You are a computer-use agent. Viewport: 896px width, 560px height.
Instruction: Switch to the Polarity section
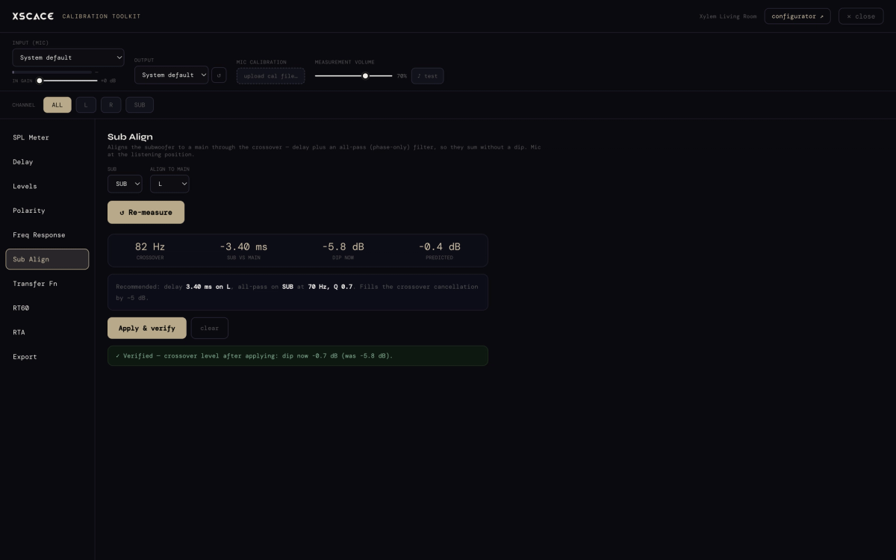point(47,211)
